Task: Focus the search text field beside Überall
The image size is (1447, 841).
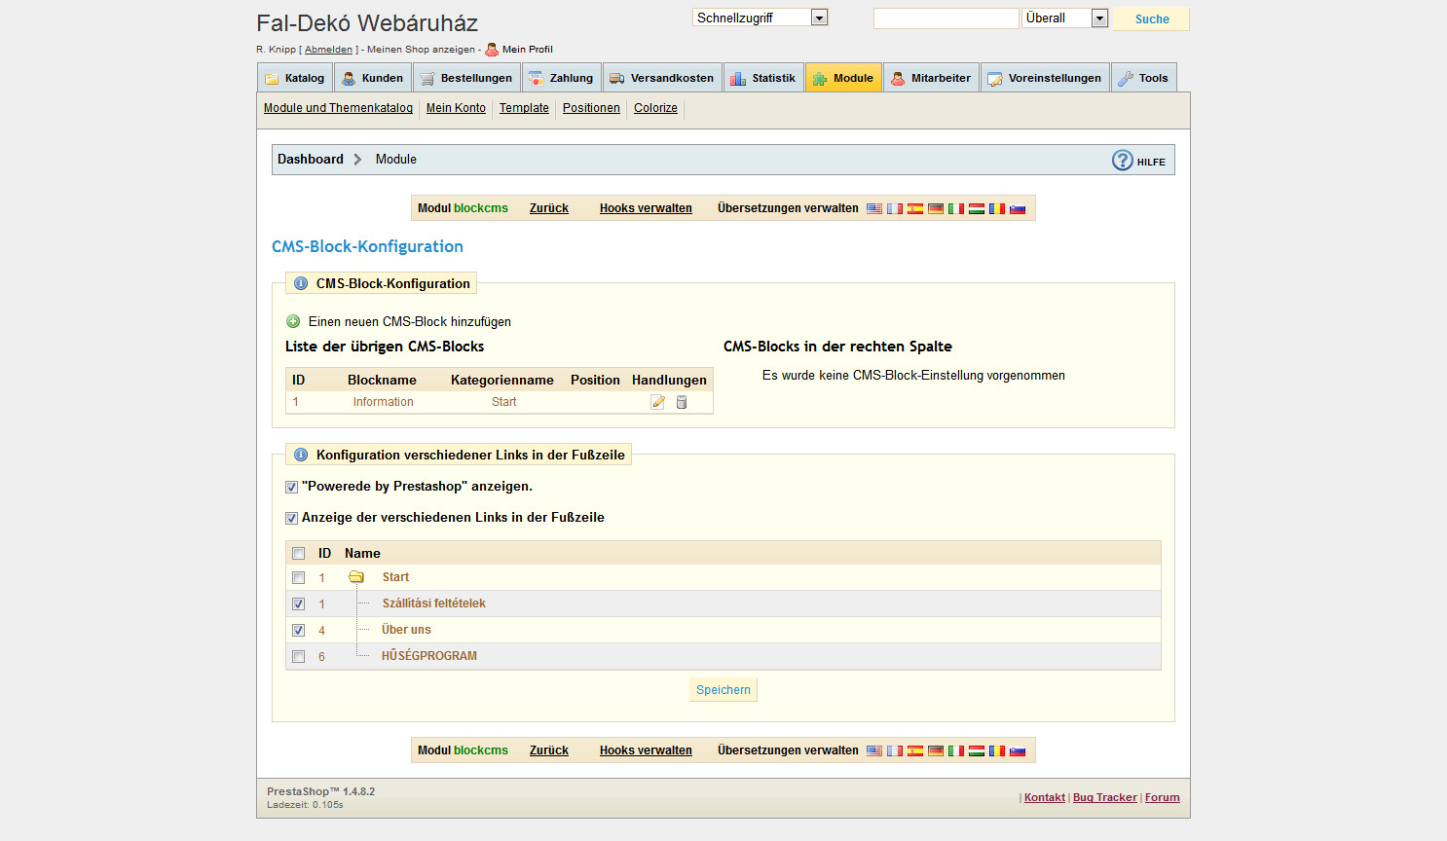Action: (x=946, y=18)
